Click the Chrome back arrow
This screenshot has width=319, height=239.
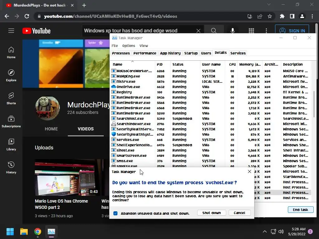pyautogui.click(x=7, y=16)
